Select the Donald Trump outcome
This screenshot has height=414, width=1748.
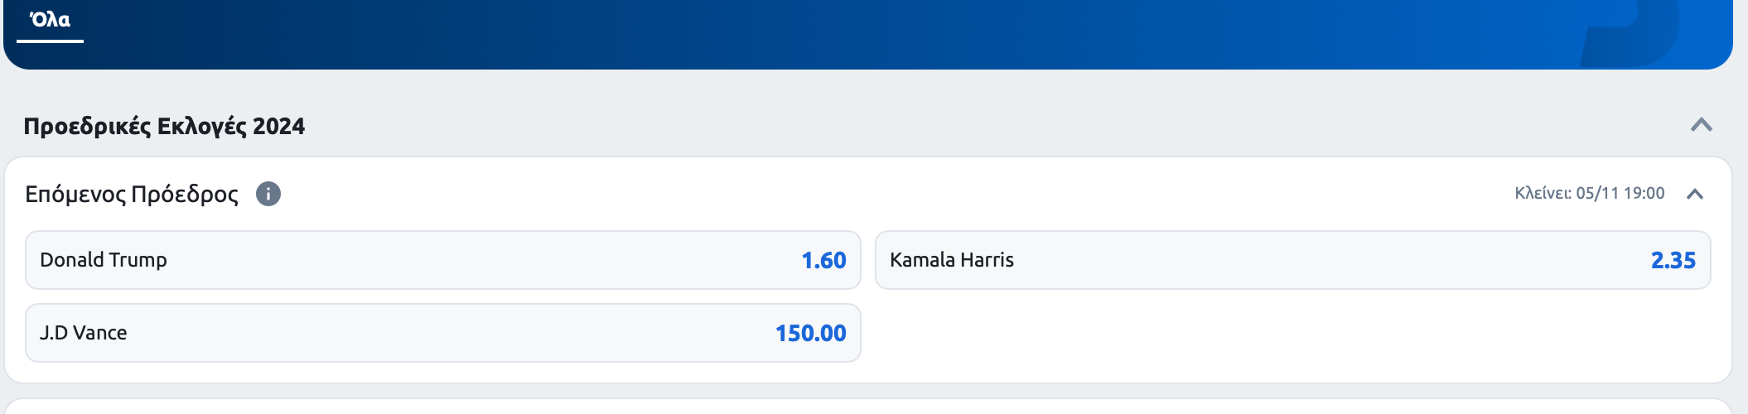(x=442, y=260)
